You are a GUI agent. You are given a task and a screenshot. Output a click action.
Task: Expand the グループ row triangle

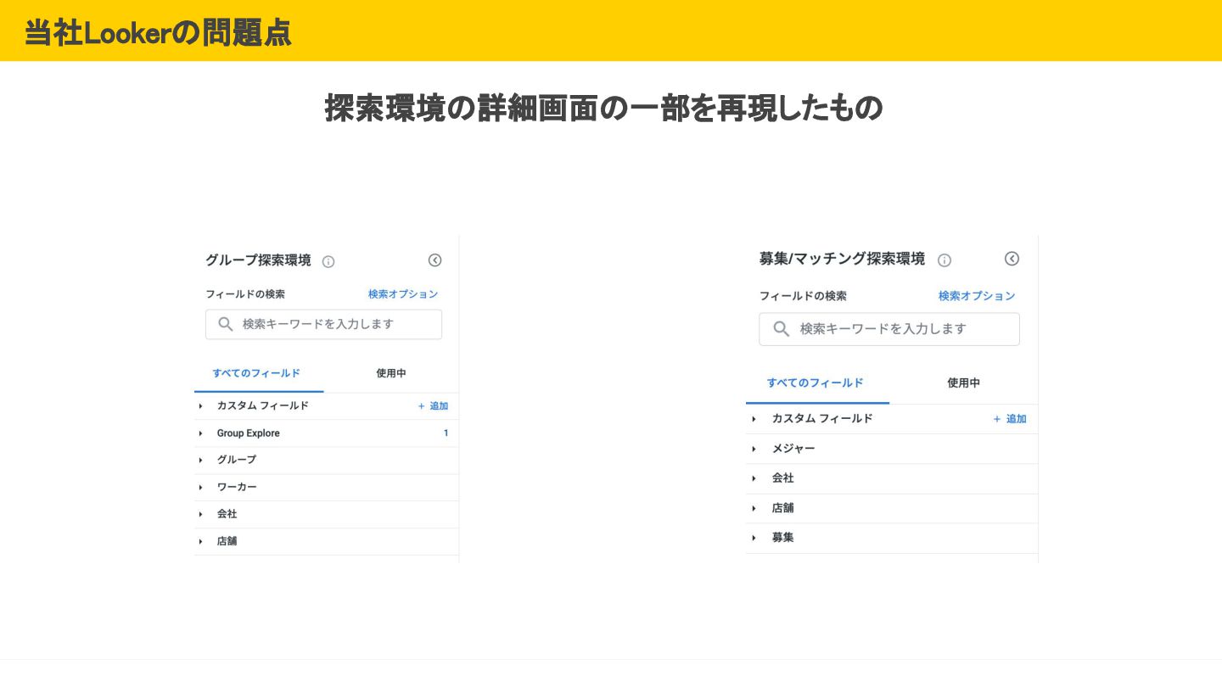[201, 460]
